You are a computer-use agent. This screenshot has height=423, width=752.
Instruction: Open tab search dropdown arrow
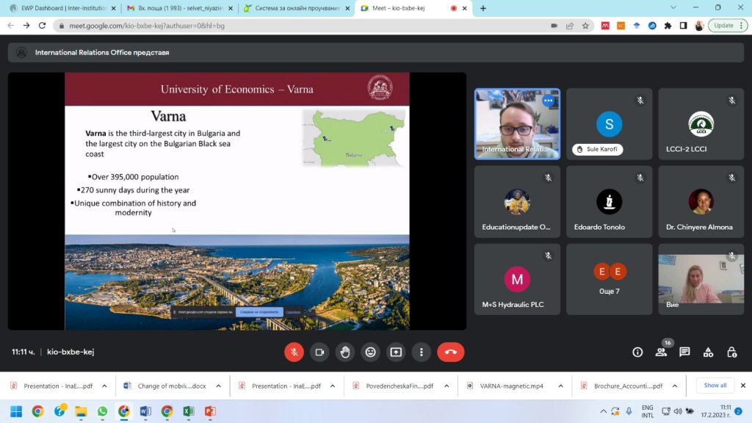(673, 7)
